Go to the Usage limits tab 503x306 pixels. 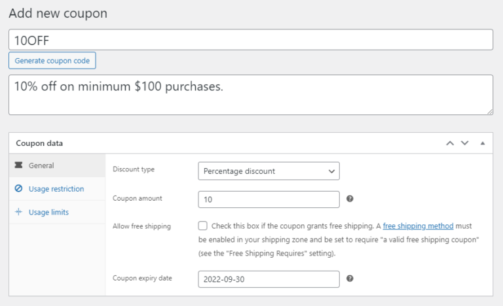tap(48, 212)
